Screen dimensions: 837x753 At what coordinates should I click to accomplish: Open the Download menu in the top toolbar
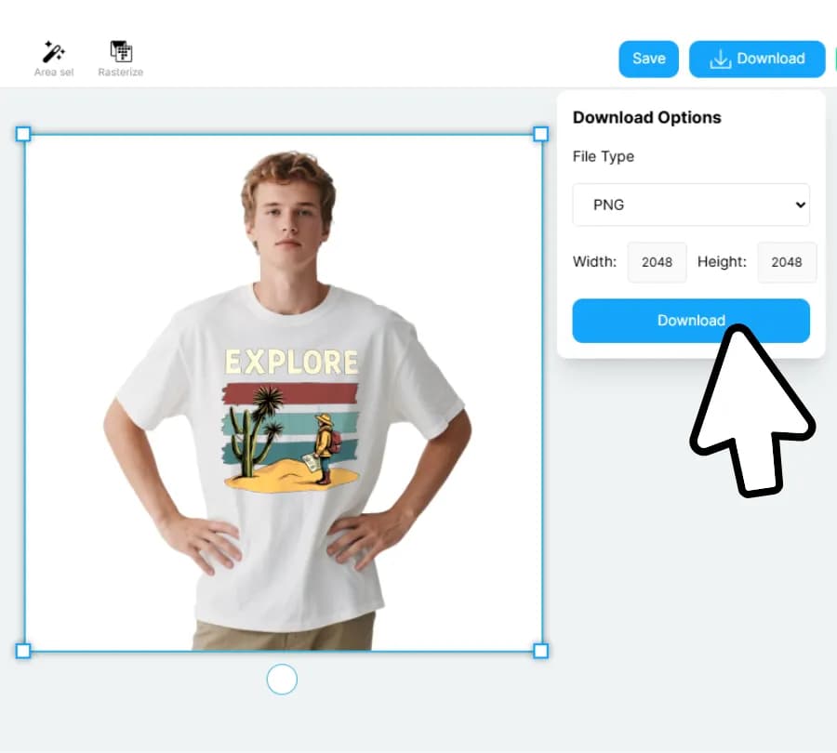pyautogui.click(x=757, y=59)
